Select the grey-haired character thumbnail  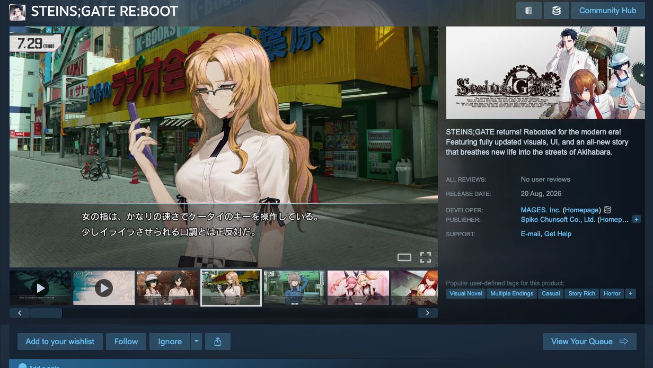[x=295, y=288]
